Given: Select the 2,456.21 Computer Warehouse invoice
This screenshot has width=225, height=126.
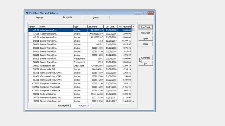Looking at the screenshot, I should tap(80, 87).
